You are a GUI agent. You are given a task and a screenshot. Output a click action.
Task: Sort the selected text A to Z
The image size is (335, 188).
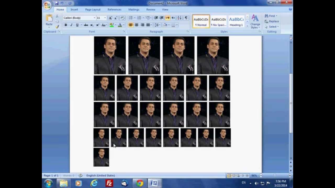pyautogui.click(x=179, y=18)
